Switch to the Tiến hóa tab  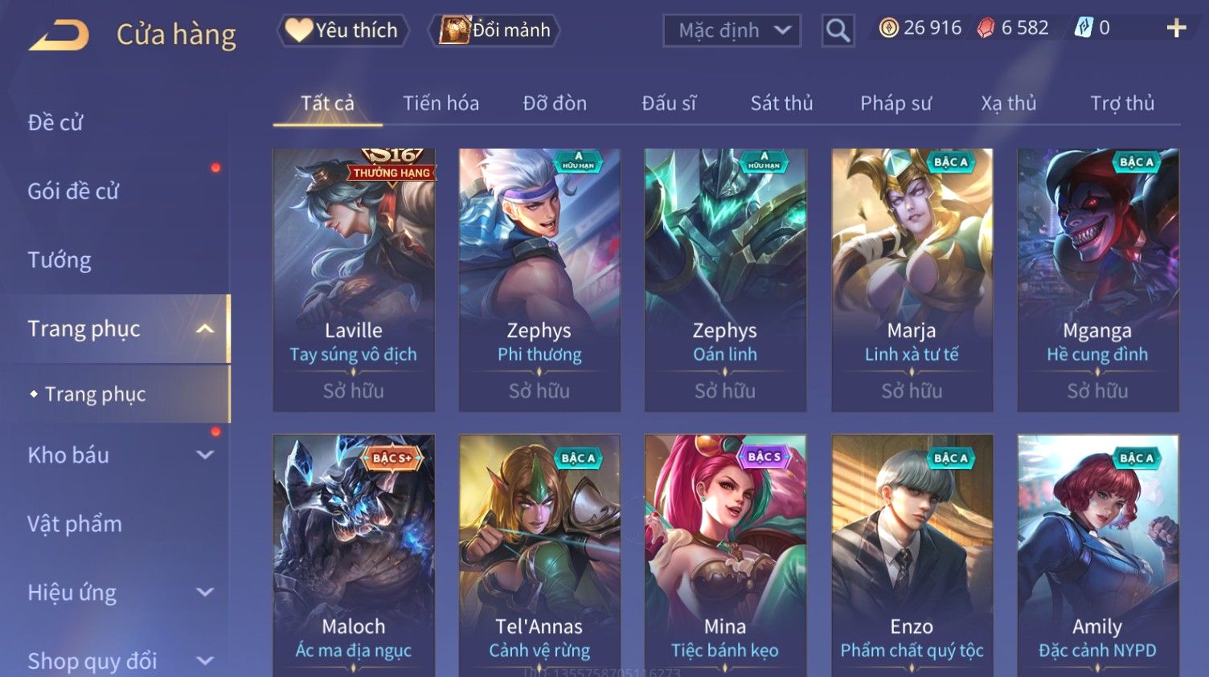[x=441, y=104]
